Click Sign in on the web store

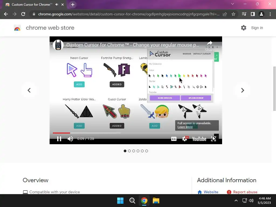(257, 28)
